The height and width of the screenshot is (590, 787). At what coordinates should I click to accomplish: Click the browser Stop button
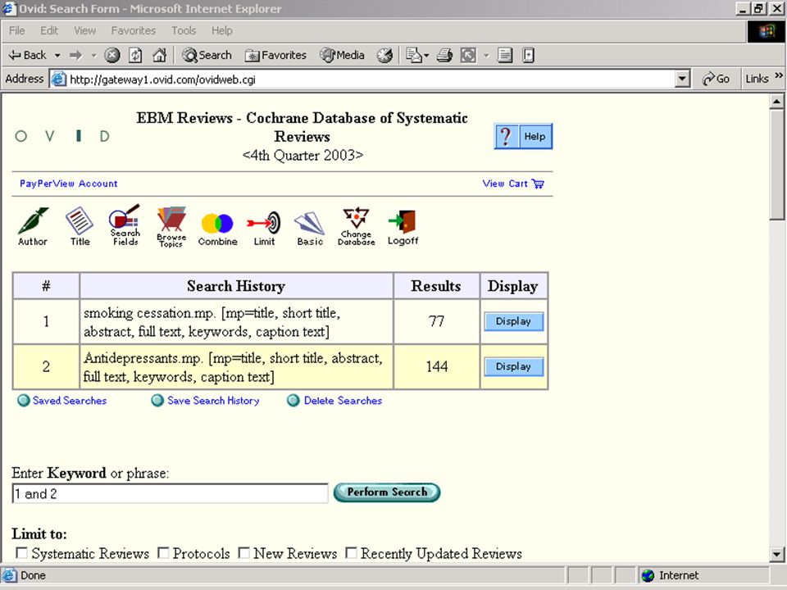coord(112,55)
